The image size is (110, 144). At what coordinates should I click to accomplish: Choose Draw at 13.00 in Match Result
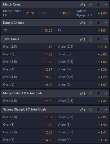55,13
